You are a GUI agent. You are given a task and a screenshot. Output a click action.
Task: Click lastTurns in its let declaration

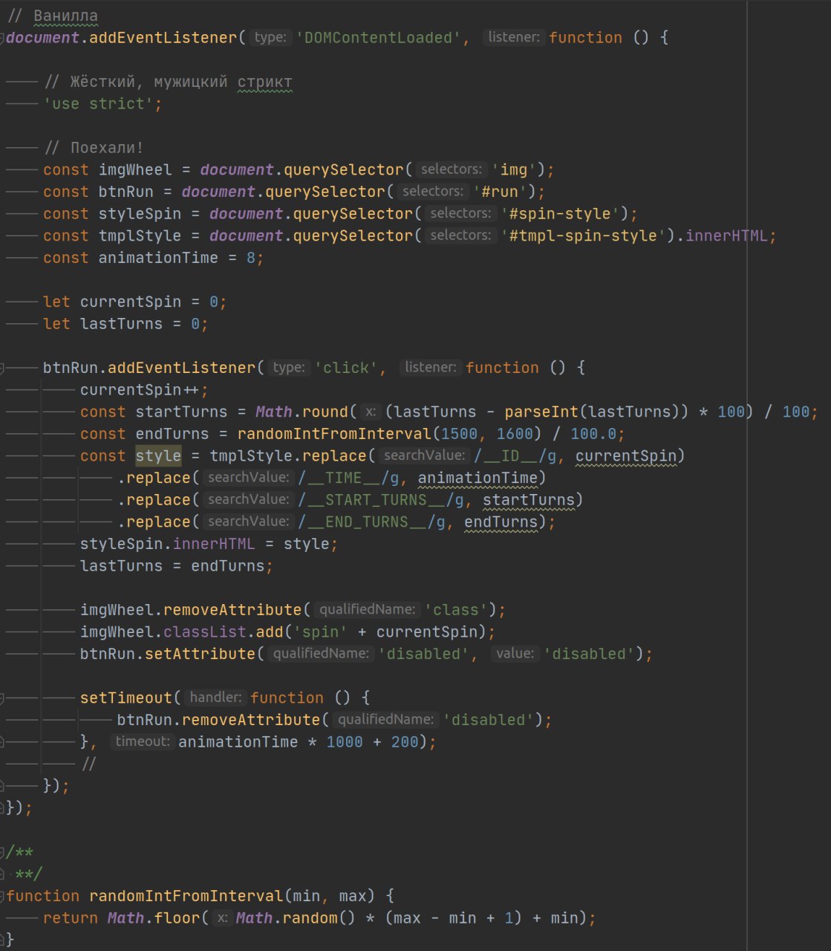point(121,324)
